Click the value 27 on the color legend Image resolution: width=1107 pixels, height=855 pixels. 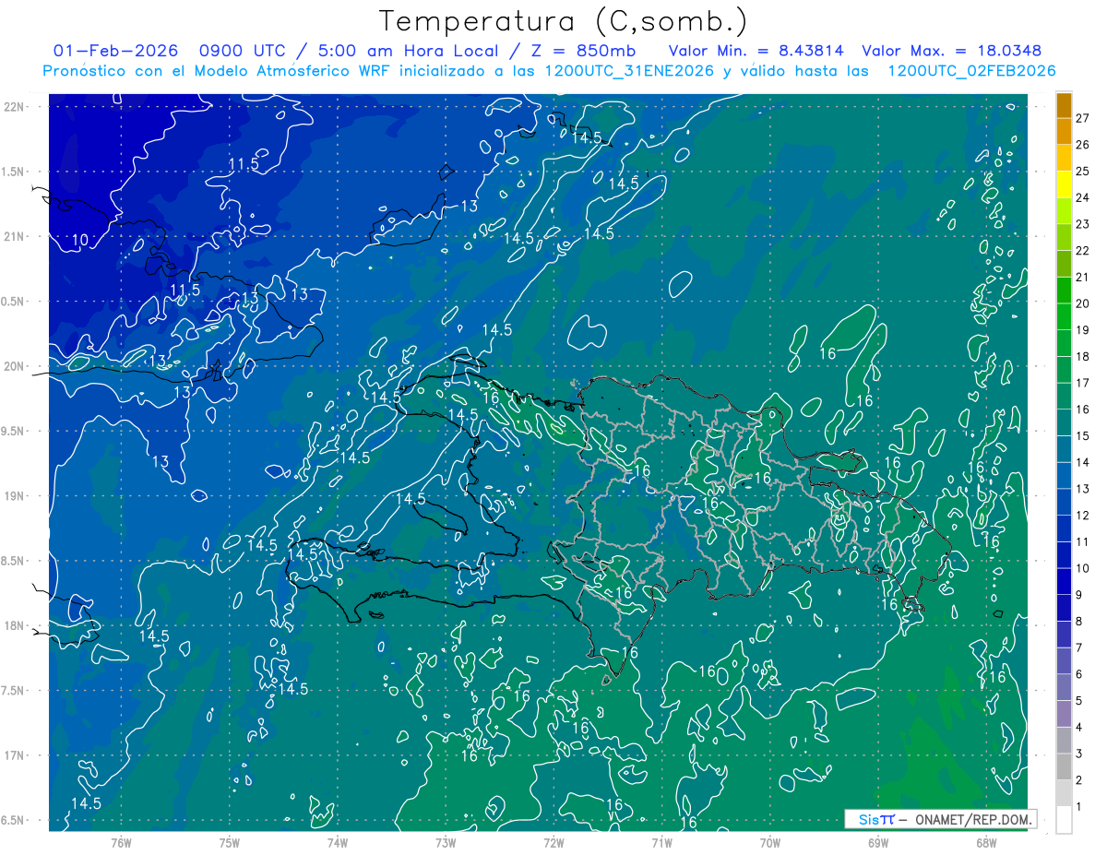(1082, 118)
